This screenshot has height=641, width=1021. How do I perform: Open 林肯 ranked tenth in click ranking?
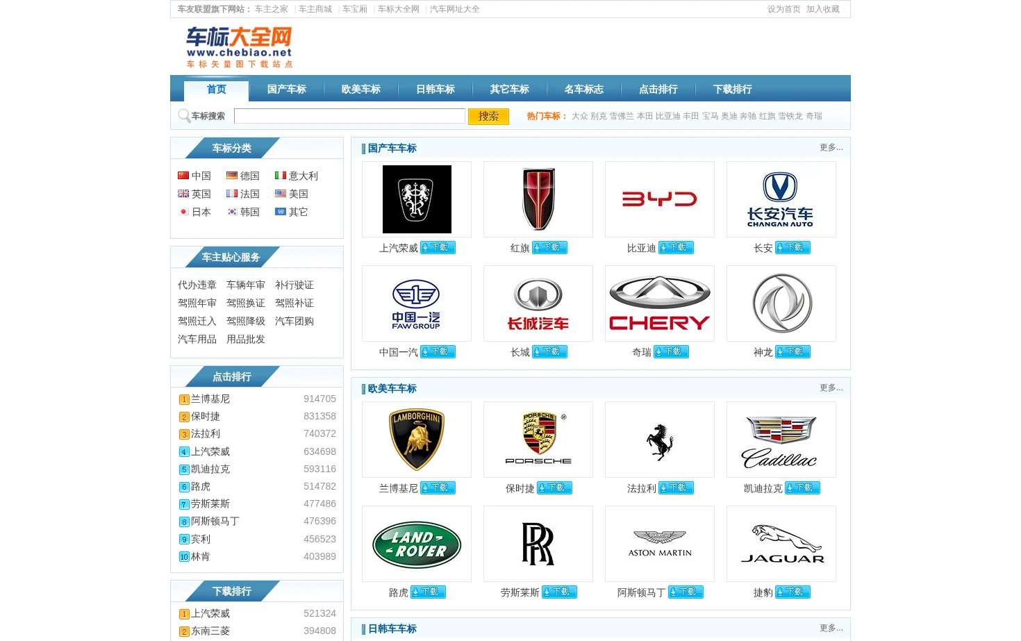tap(201, 556)
